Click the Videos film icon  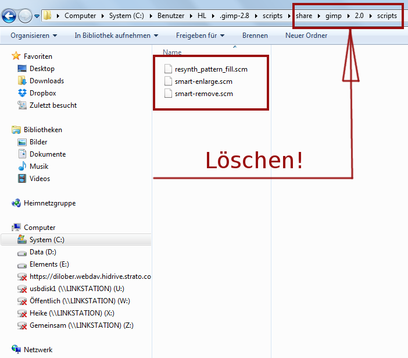pos(22,179)
